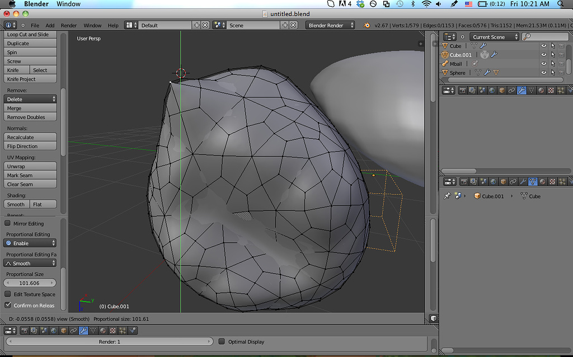573x357 pixels.
Task: Click the Loop Cut and Slide button
Action: click(30, 34)
